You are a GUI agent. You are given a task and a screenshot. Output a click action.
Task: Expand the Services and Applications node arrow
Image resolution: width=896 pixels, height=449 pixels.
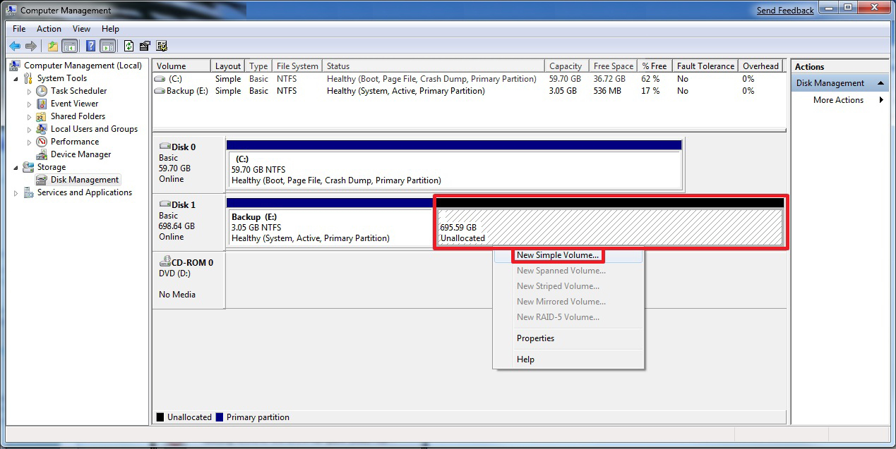[16, 193]
